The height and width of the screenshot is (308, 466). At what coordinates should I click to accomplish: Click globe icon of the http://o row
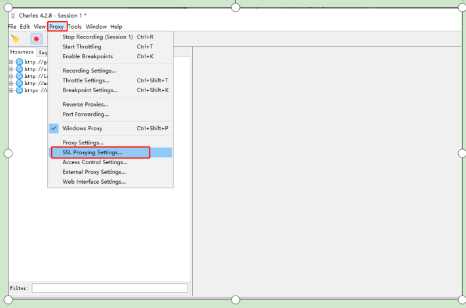pos(19,69)
